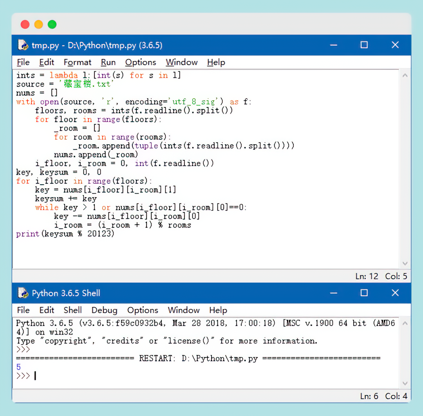The height and width of the screenshot is (416, 423).
Task: Click the '_room.append(tuple(...' line
Action: pyautogui.click(x=184, y=146)
